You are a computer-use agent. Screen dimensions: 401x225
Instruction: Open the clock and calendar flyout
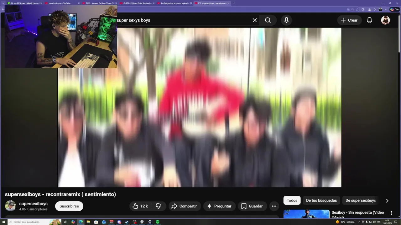tap(387, 222)
